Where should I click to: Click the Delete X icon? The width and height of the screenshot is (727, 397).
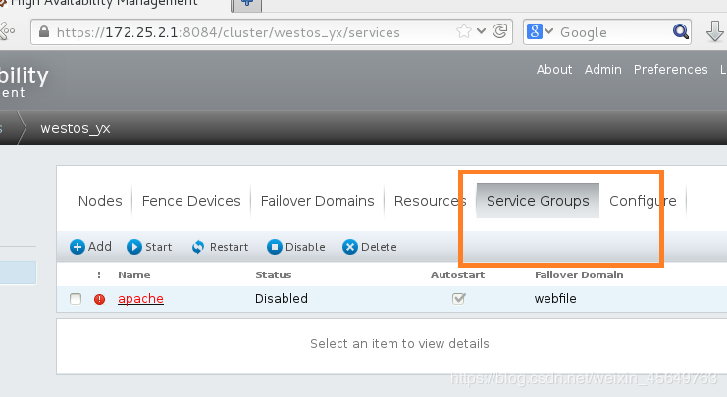pyautogui.click(x=350, y=247)
